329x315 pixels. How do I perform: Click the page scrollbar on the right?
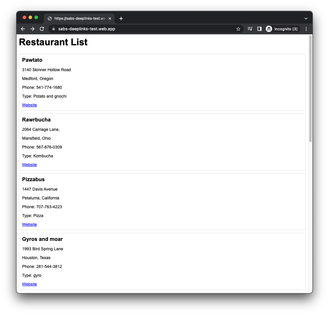pos(310,88)
